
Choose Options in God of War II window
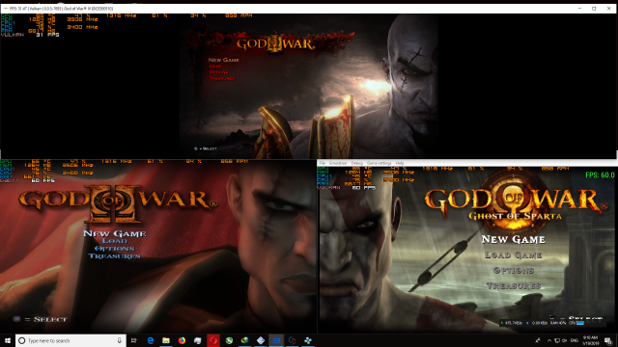coord(115,249)
